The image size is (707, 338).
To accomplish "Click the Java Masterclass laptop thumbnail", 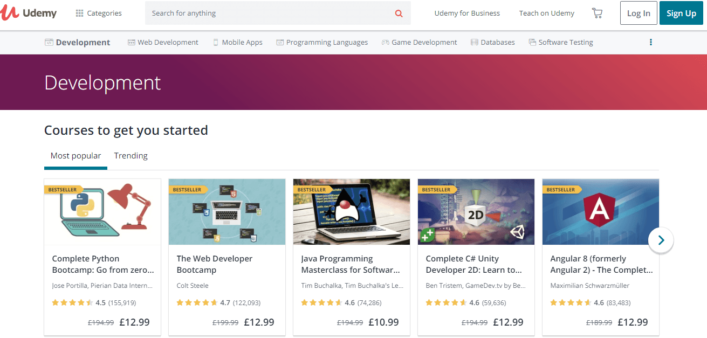I will (352, 212).
